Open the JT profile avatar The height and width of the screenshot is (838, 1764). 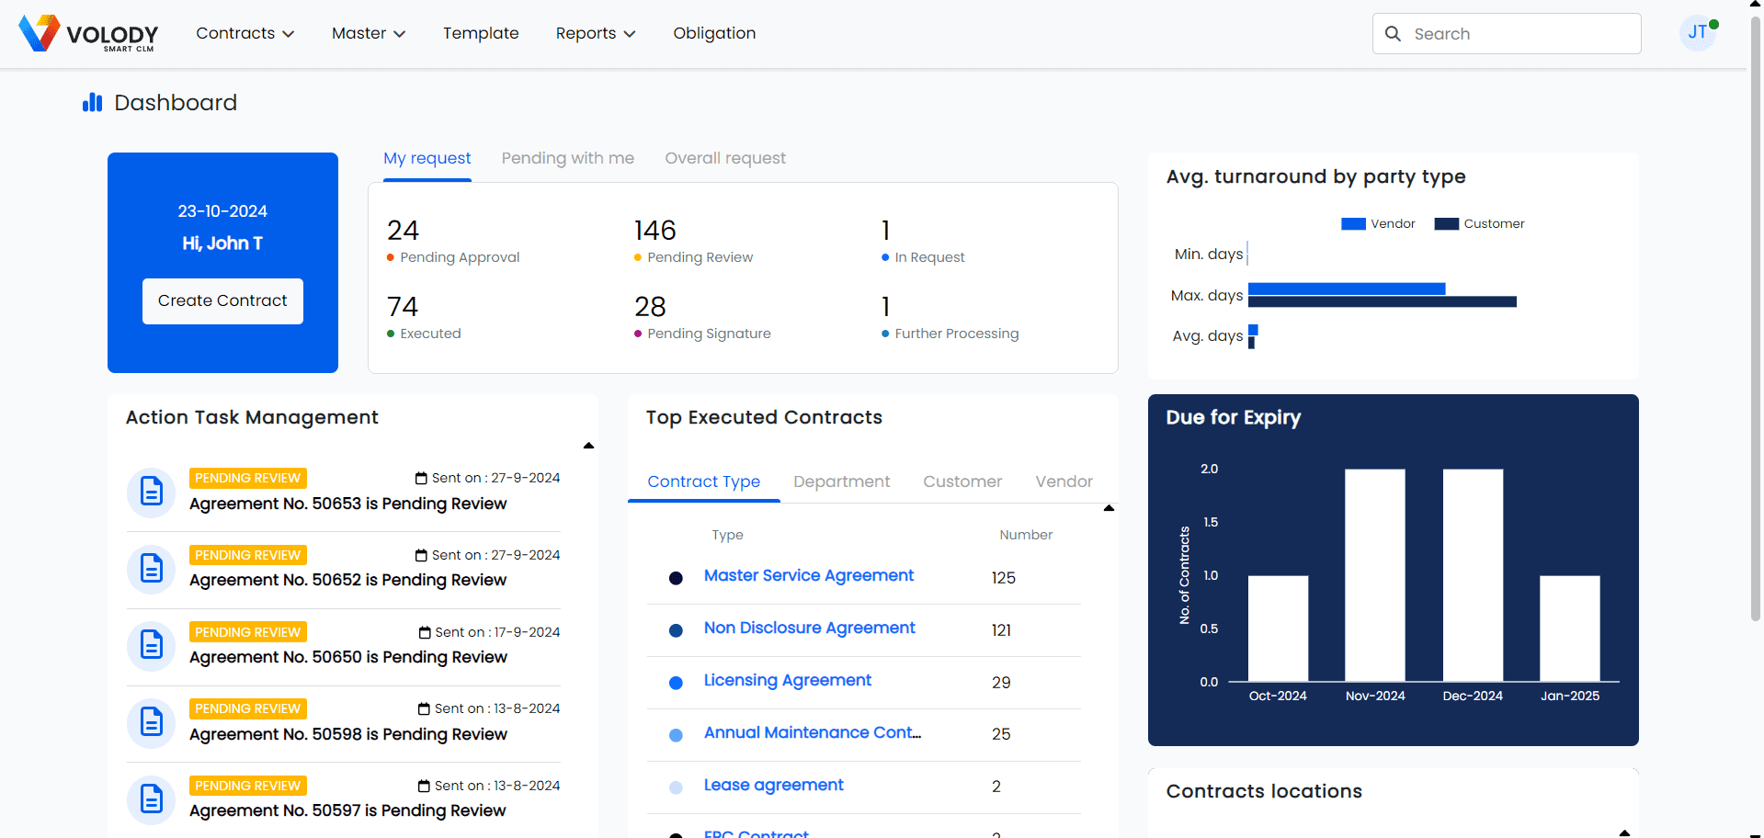click(1697, 32)
